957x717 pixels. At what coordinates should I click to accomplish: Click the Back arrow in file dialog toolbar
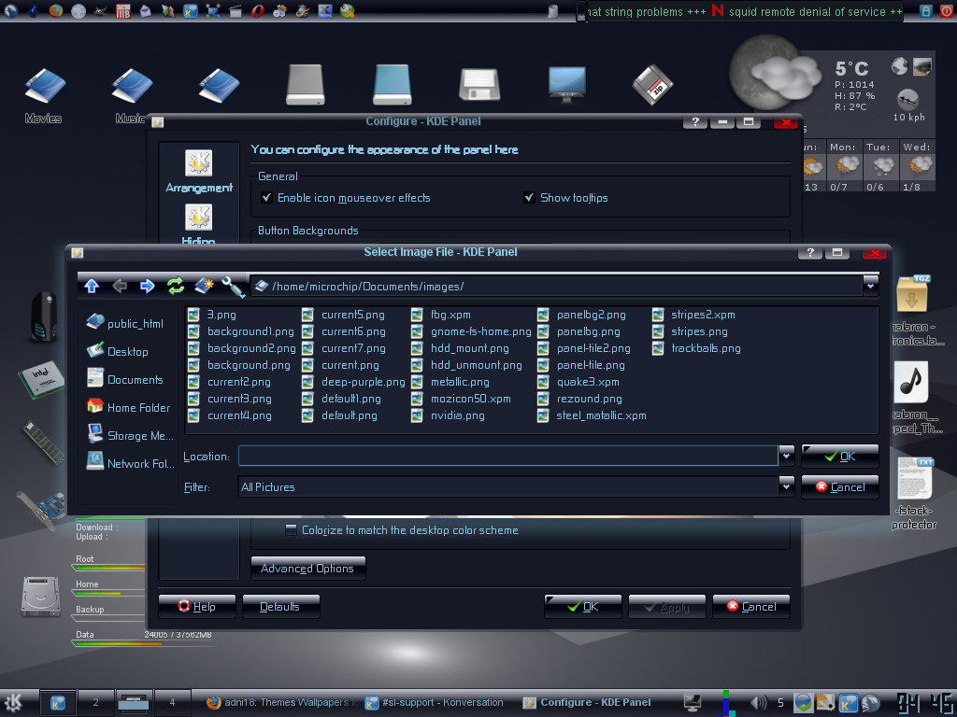[120, 286]
